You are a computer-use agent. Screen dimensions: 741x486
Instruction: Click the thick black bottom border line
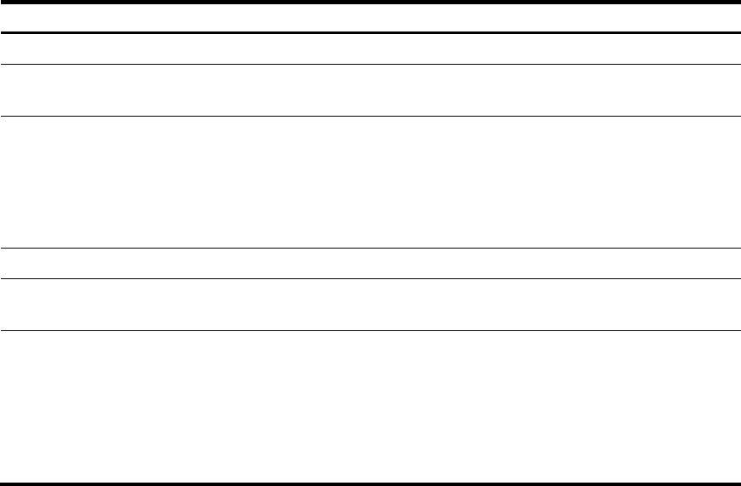[371, 484]
